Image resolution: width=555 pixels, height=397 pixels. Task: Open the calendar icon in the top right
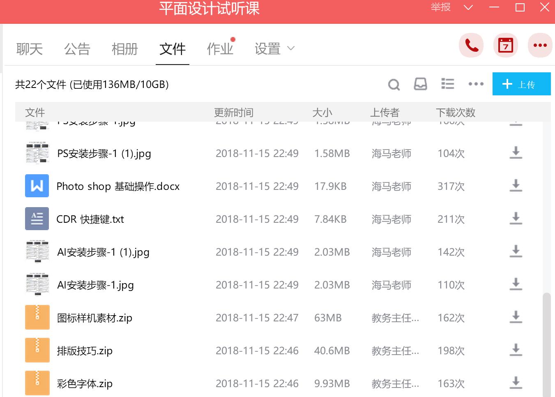505,45
